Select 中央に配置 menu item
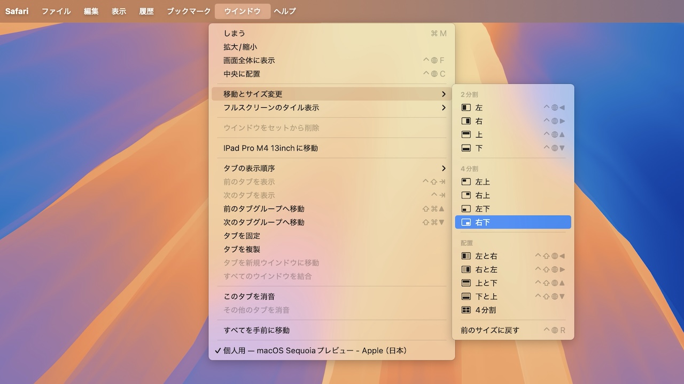This screenshot has height=384, width=684. (332, 74)
